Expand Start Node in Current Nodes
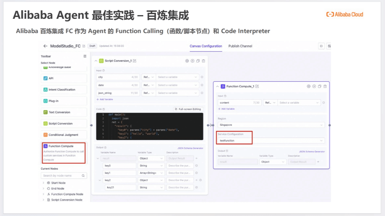Image resolution: width=385 pixels, height=216 pixels. [43, 183]
